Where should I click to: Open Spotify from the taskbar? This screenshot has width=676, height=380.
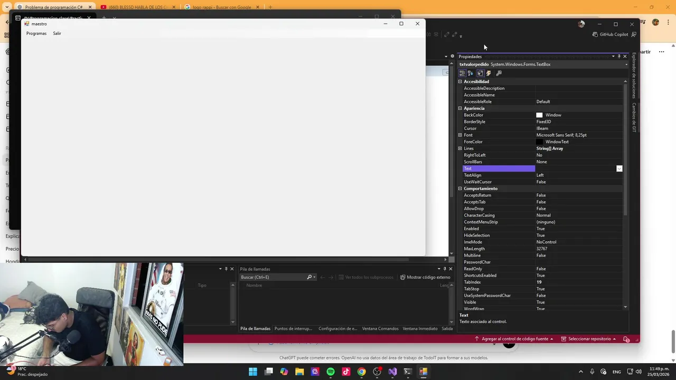(x=331, y=372)
